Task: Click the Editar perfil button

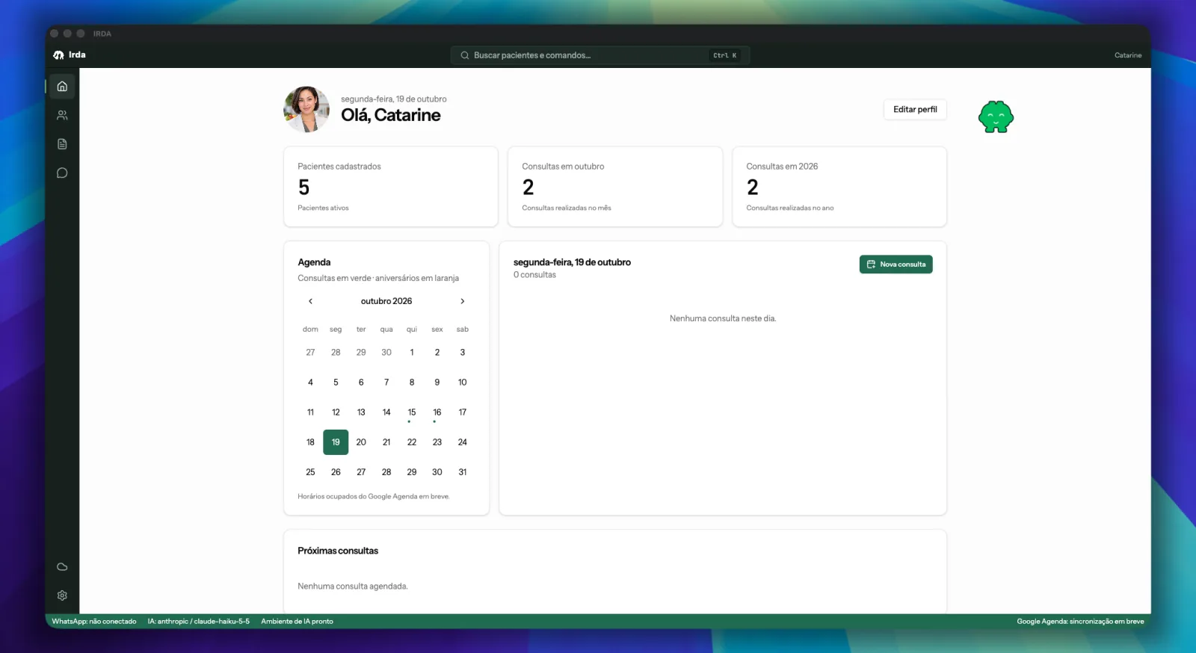Action: tap(915, 109)
